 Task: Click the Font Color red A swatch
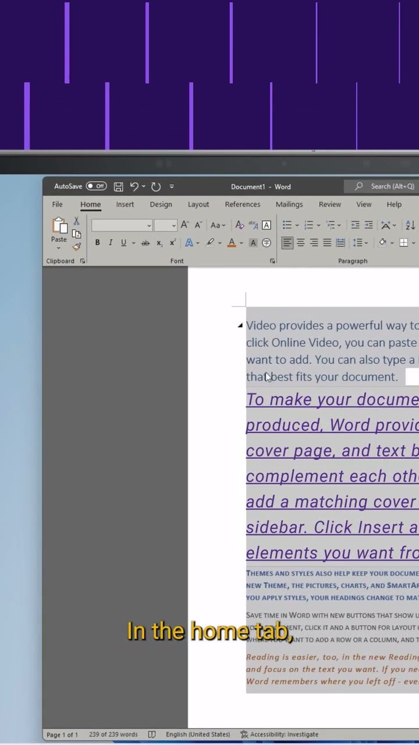tap(232, 243)
